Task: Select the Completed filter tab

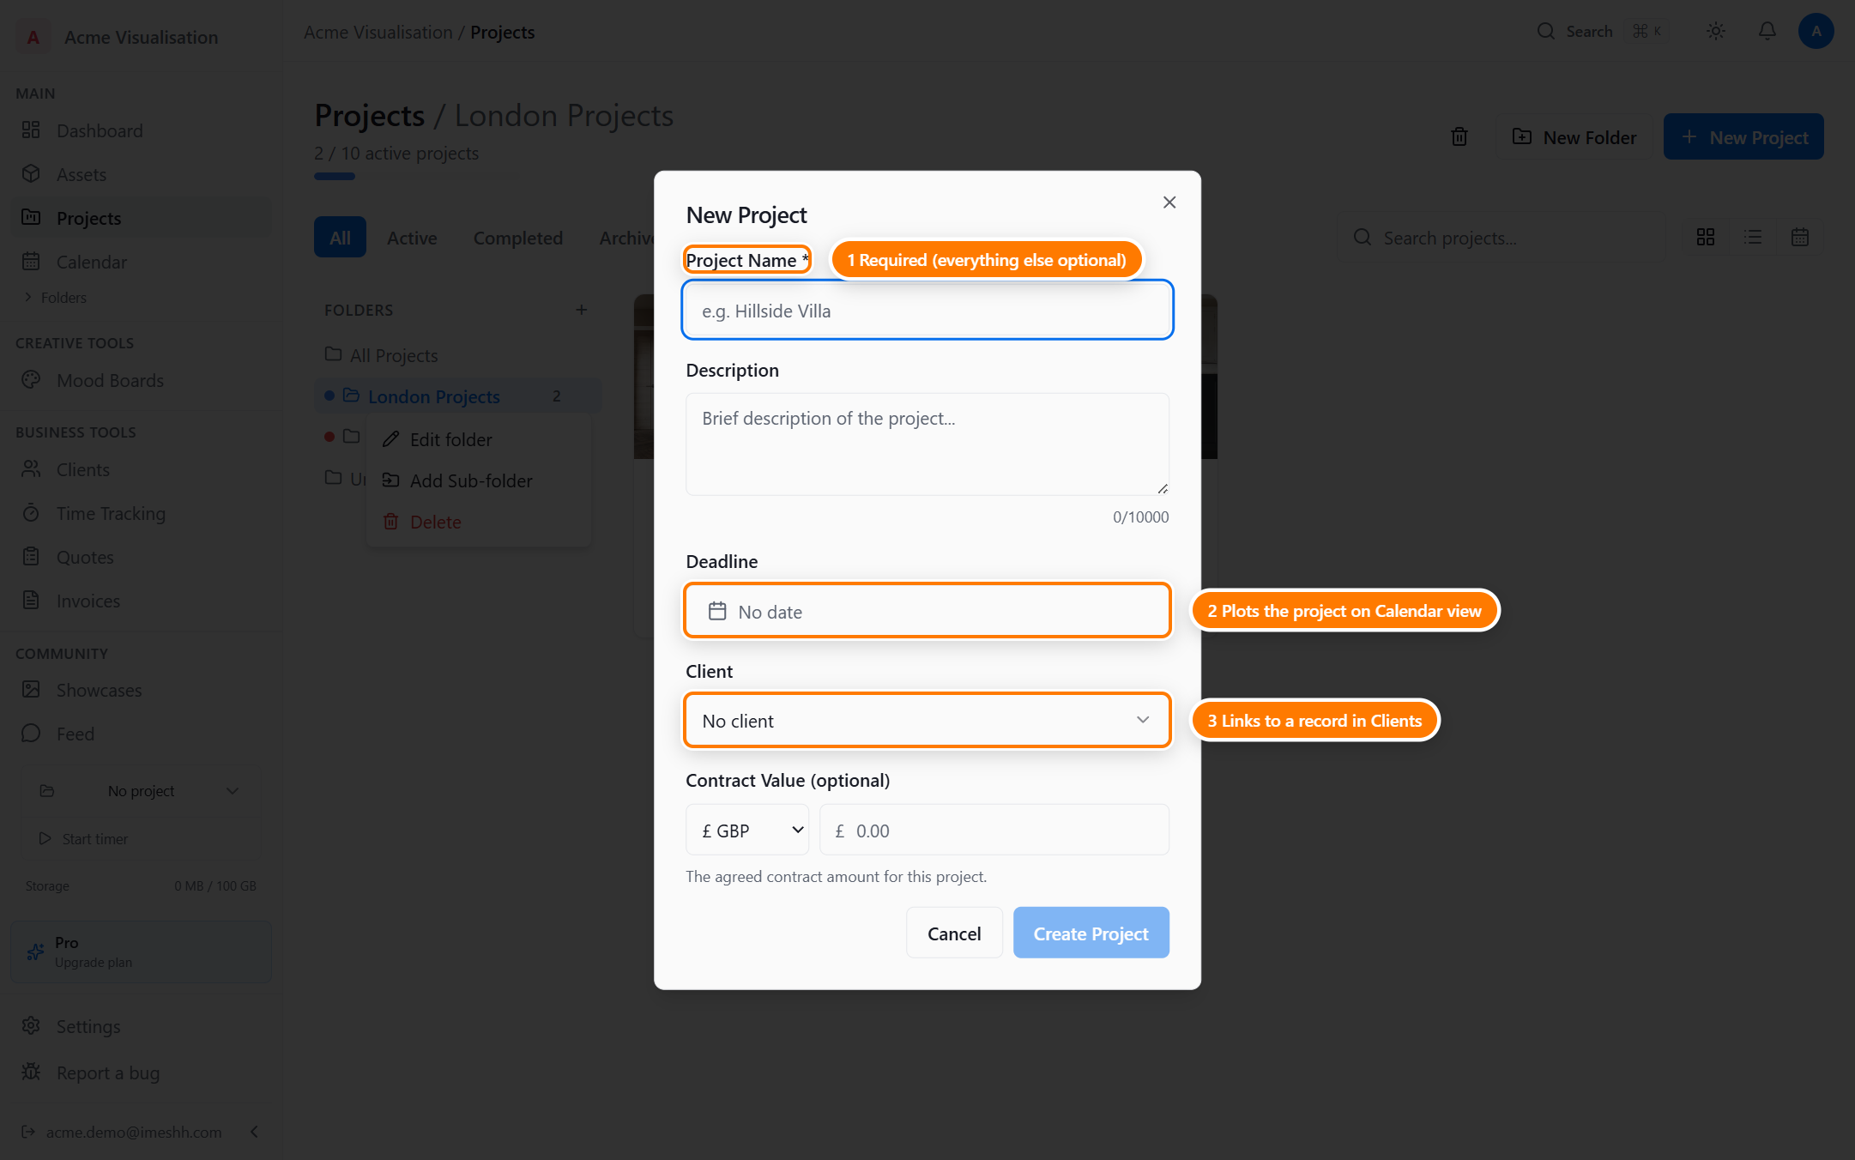Action: pyautogui.click(x=517, y=238)
